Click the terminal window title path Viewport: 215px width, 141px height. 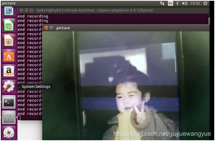pos(95,10)
